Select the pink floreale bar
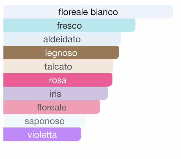Image resolution: width=181 pixels, height=159 pixels. 52,107
